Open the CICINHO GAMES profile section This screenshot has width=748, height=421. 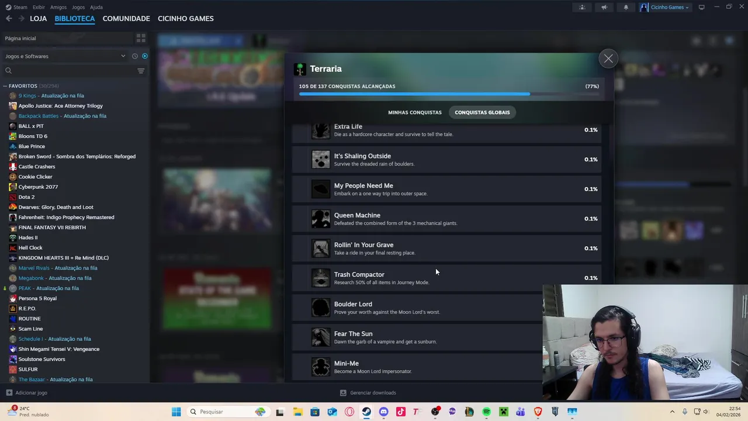[186, 19]
